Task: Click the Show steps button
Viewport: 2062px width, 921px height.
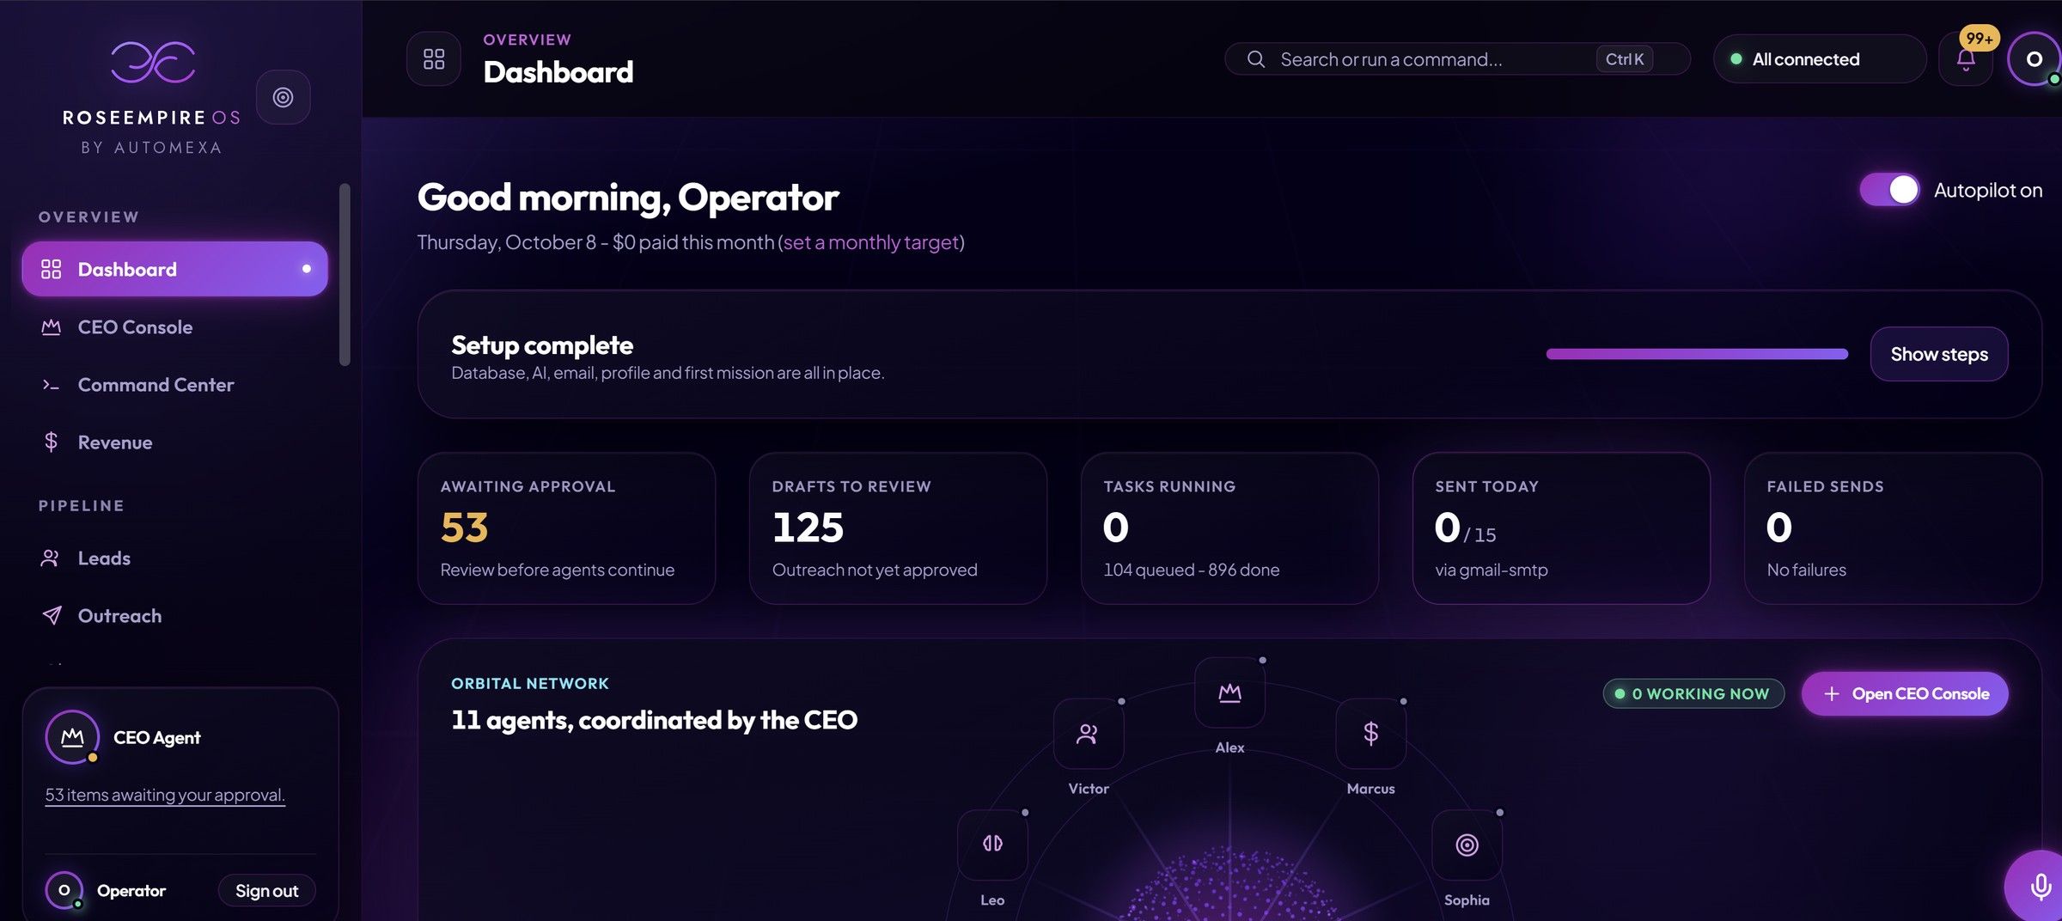Action: (1939, 354)
